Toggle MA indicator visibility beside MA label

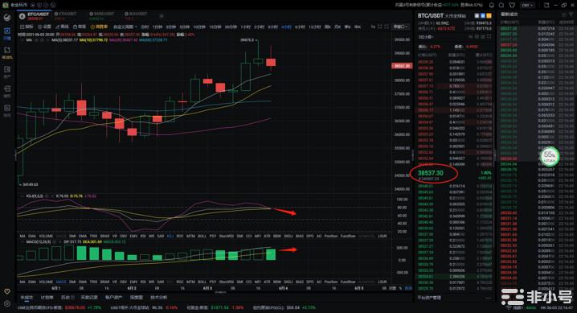36,39
